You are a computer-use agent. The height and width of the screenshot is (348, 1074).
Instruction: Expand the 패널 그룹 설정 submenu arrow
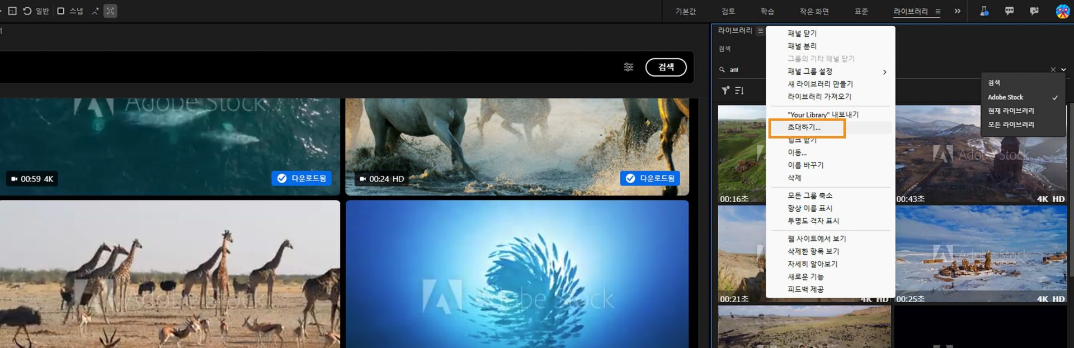(x=884, y=72)
